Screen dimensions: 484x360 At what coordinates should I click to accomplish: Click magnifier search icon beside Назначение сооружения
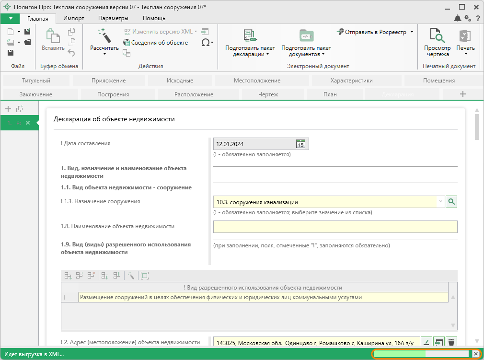pyautogui.click(x=451, y=202)
